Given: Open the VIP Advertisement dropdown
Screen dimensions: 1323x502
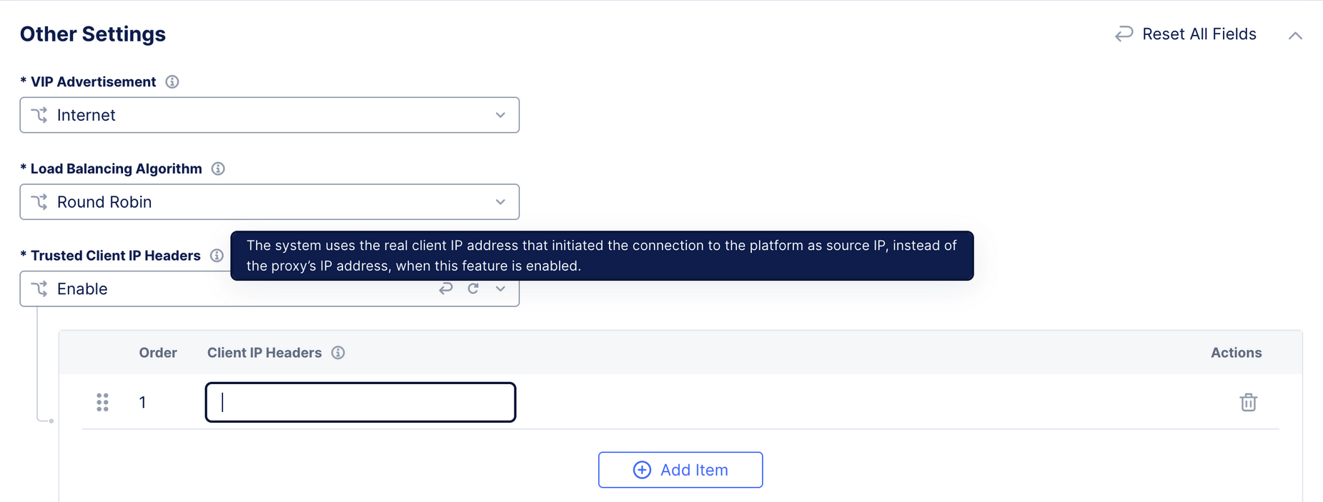Looking at the screenshot, I should pyautogui.click(x=500, y=115).
